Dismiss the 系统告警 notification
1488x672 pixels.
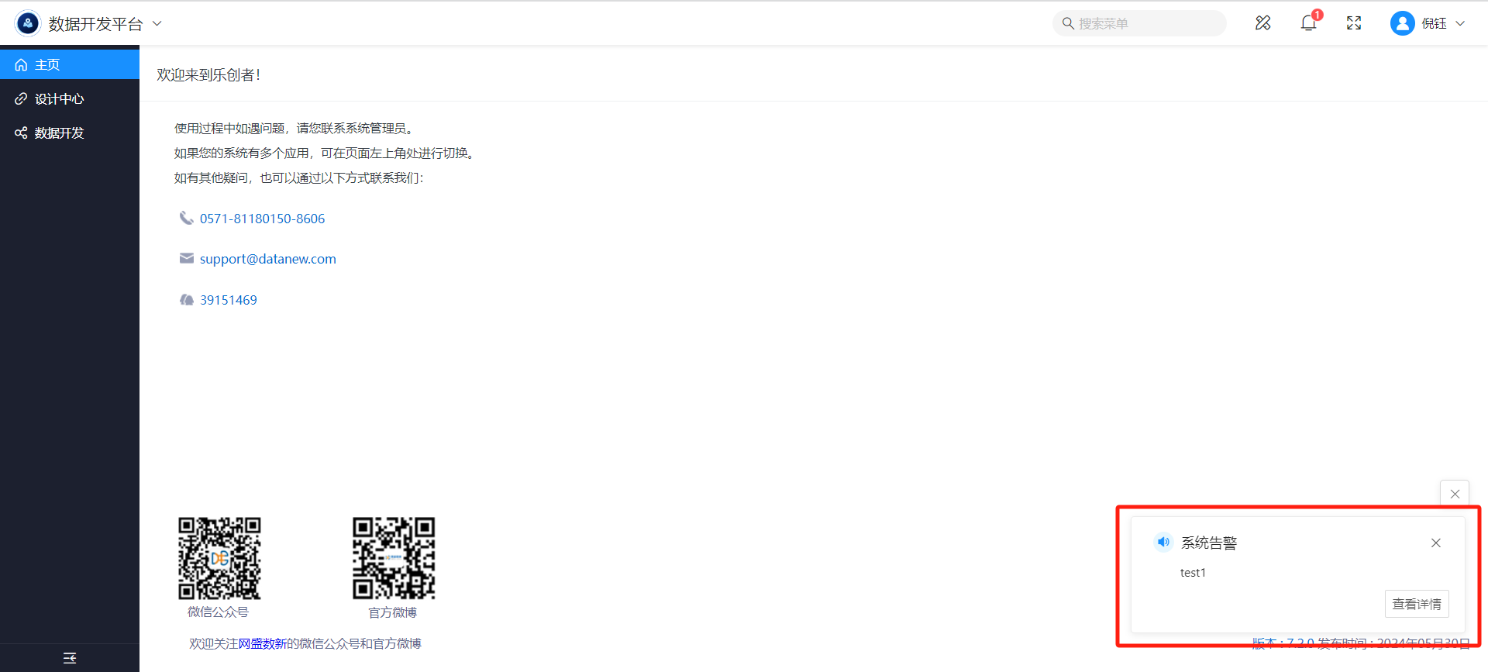1435,543
